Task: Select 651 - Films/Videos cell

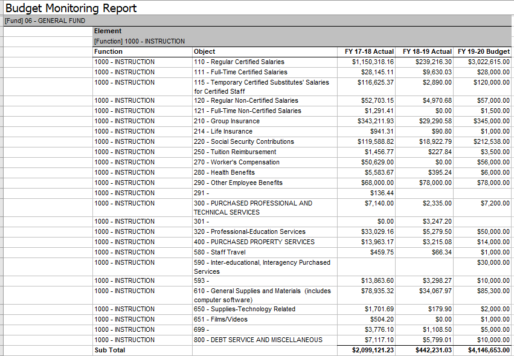Action: click(x=265, y=320)
